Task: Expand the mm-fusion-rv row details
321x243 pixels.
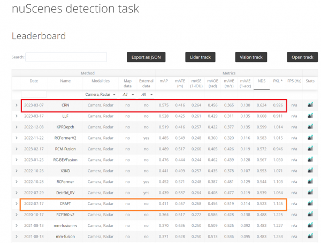Action: click(x=17, y=225)
